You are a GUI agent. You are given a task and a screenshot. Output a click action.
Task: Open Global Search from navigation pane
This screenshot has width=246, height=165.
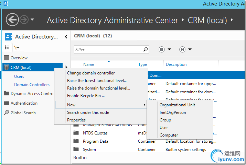[23, 113]
